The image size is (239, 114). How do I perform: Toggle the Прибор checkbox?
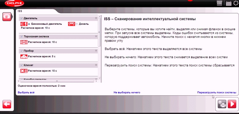point(22,51)
